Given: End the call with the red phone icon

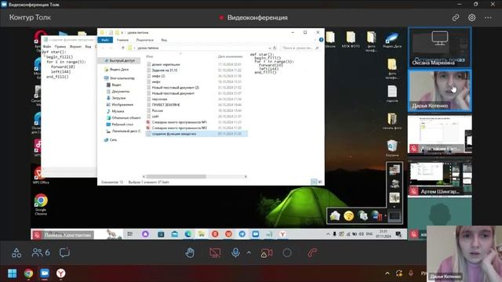Looking at the screenshot, I should click(312, 252).
